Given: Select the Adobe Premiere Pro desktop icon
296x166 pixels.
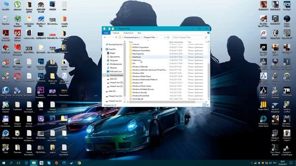Looking at the screenshot, I should [41, 92].
